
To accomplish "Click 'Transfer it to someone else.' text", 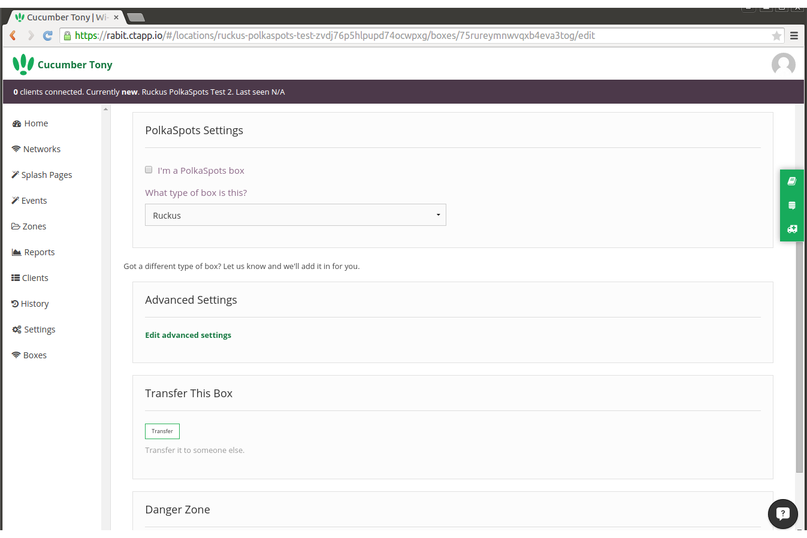I will pyautogui.click(x=195, y=451).
